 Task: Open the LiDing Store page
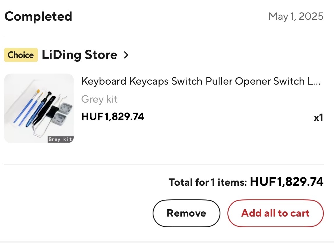click(x=79, y=55)
